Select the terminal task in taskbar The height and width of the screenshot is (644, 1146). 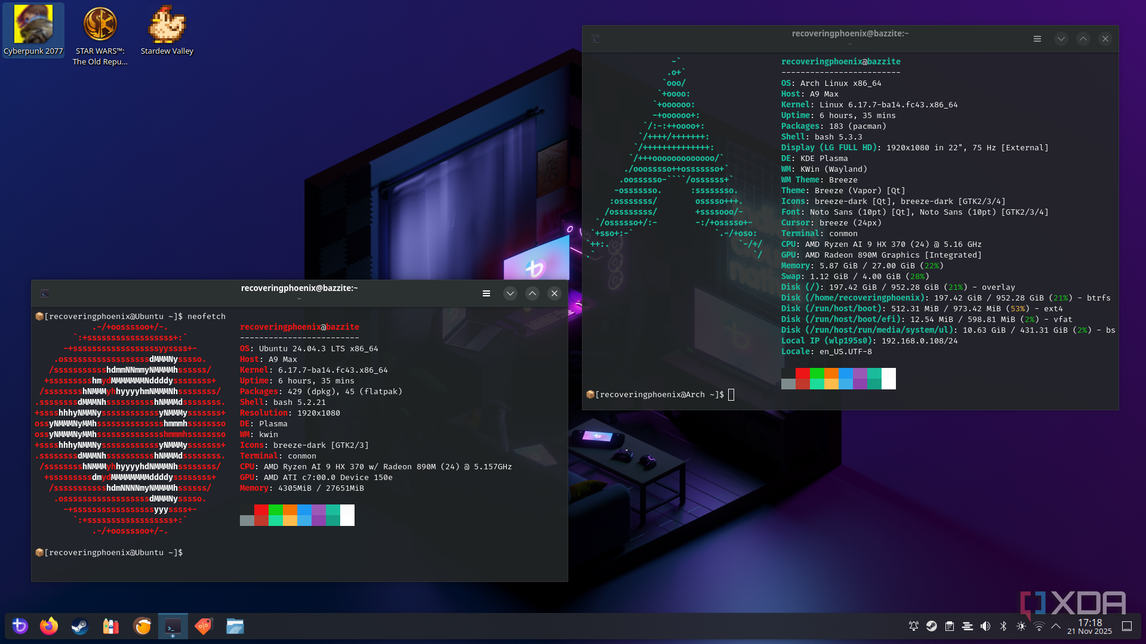click(x=173, y=626)
